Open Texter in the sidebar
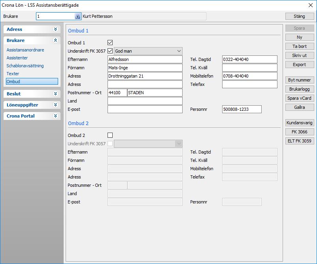The width and height of the screenshot is (317, 264). point(13,74)
